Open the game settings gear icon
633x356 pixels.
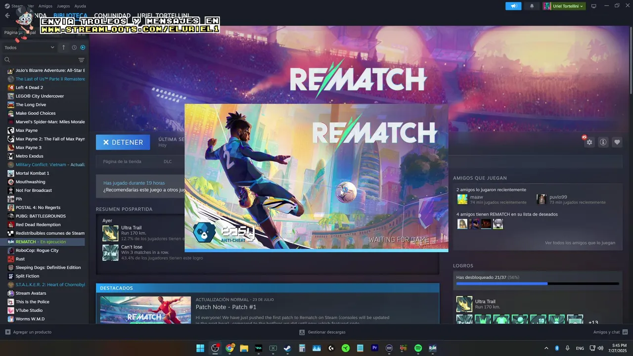tap(589, 142)
